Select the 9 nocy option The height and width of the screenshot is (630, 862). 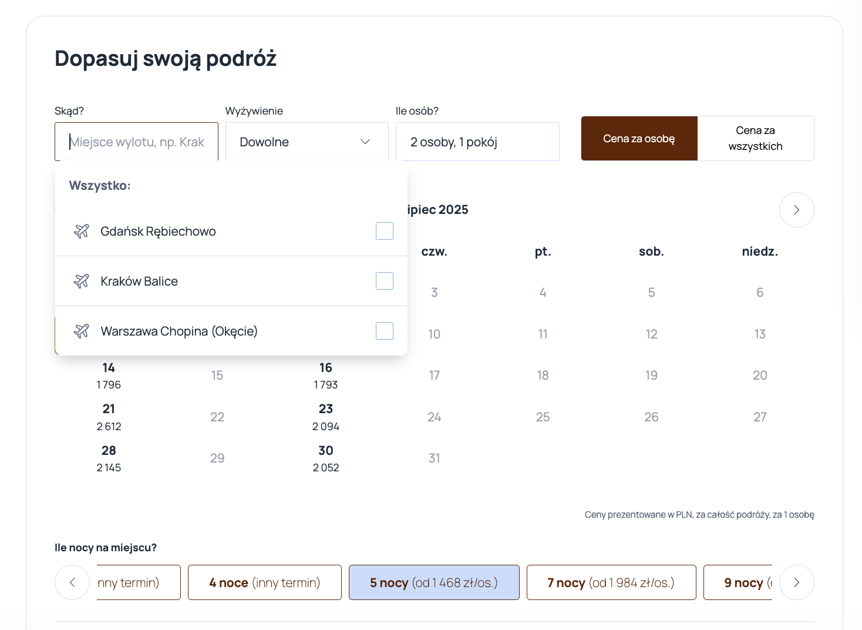click(738, 582)
